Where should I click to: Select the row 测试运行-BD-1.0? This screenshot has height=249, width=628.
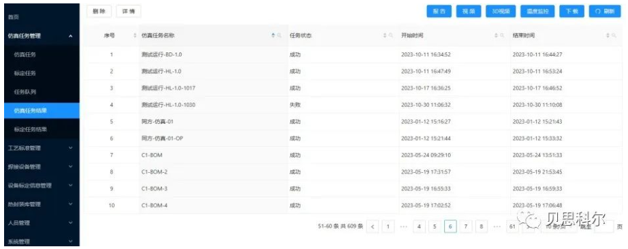point(354,54)
